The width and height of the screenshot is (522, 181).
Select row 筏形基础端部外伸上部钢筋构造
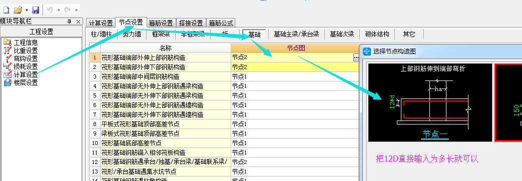tap(166, 57)
